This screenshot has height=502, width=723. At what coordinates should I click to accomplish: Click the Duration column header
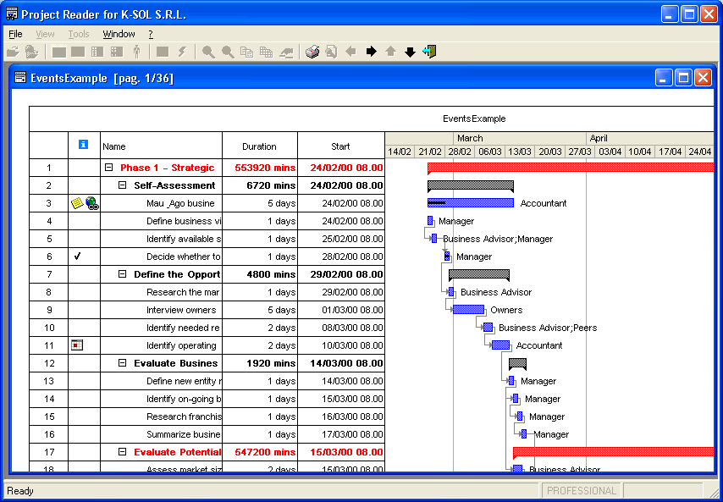pos(260,146)
